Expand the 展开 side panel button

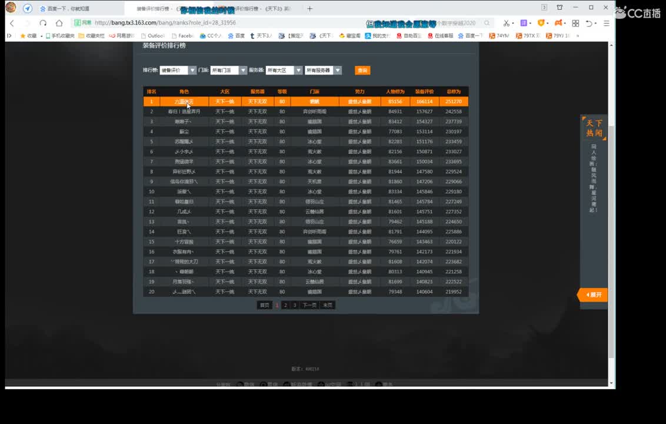point(593,294)
